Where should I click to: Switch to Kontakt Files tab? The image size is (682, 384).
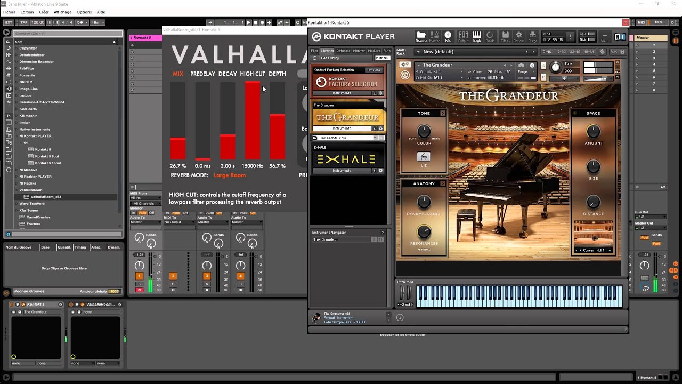click(x=314, y=51)
